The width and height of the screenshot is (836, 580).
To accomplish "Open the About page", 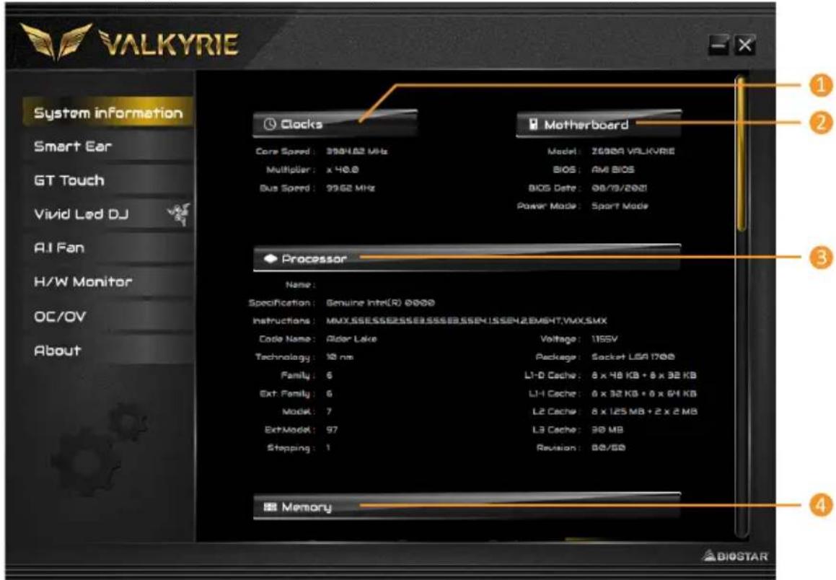I will point(107,351).
